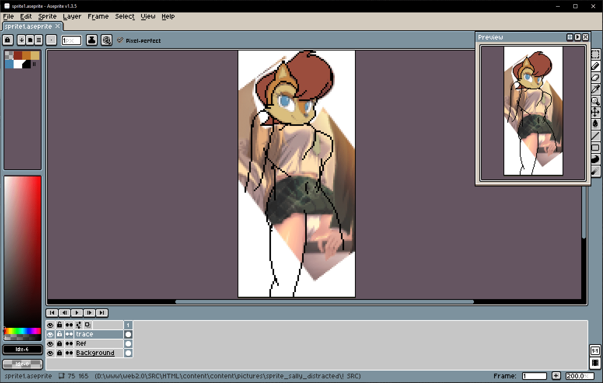Choose the Move tool

[x=595, y=113]
